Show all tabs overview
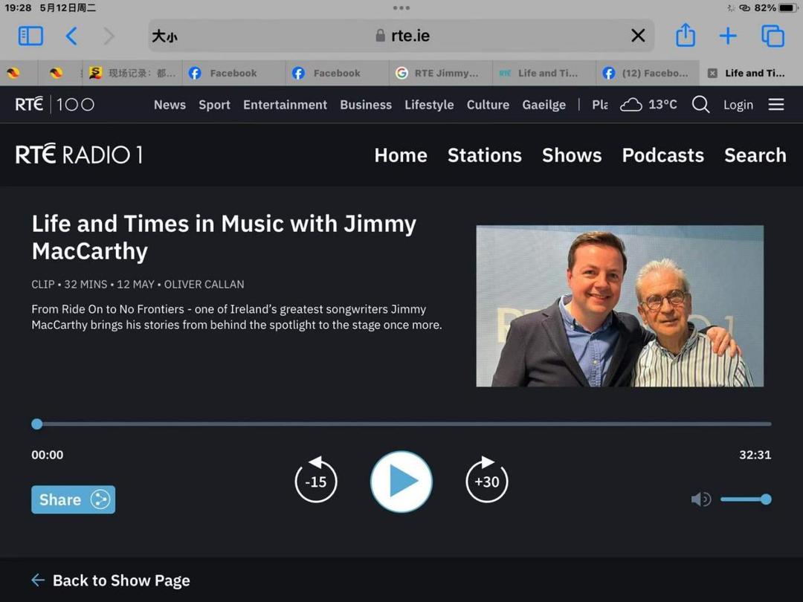Image resolution: width=803 pixels, height=602 pixels. [773, 36]
